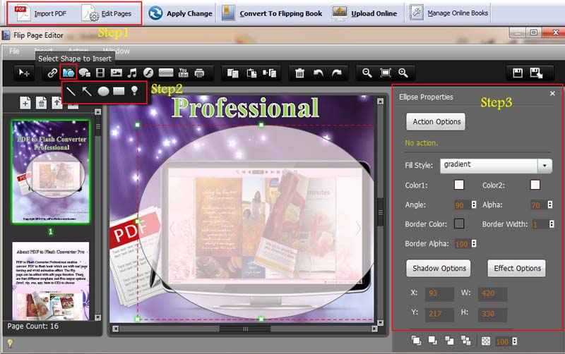Insert a movie using the film strip icon
The height and width of the screenshot is (354, 565).
coord(100,73)
